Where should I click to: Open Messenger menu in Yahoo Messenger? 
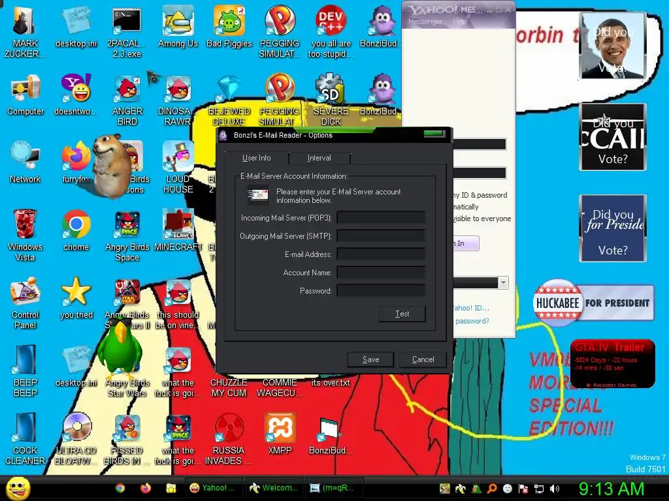pos(425,22)
